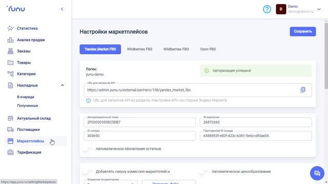This screenshot has height=184, width=328.
Task: Expand the Demo account dropdown arrow
Action: click(319, 9)
